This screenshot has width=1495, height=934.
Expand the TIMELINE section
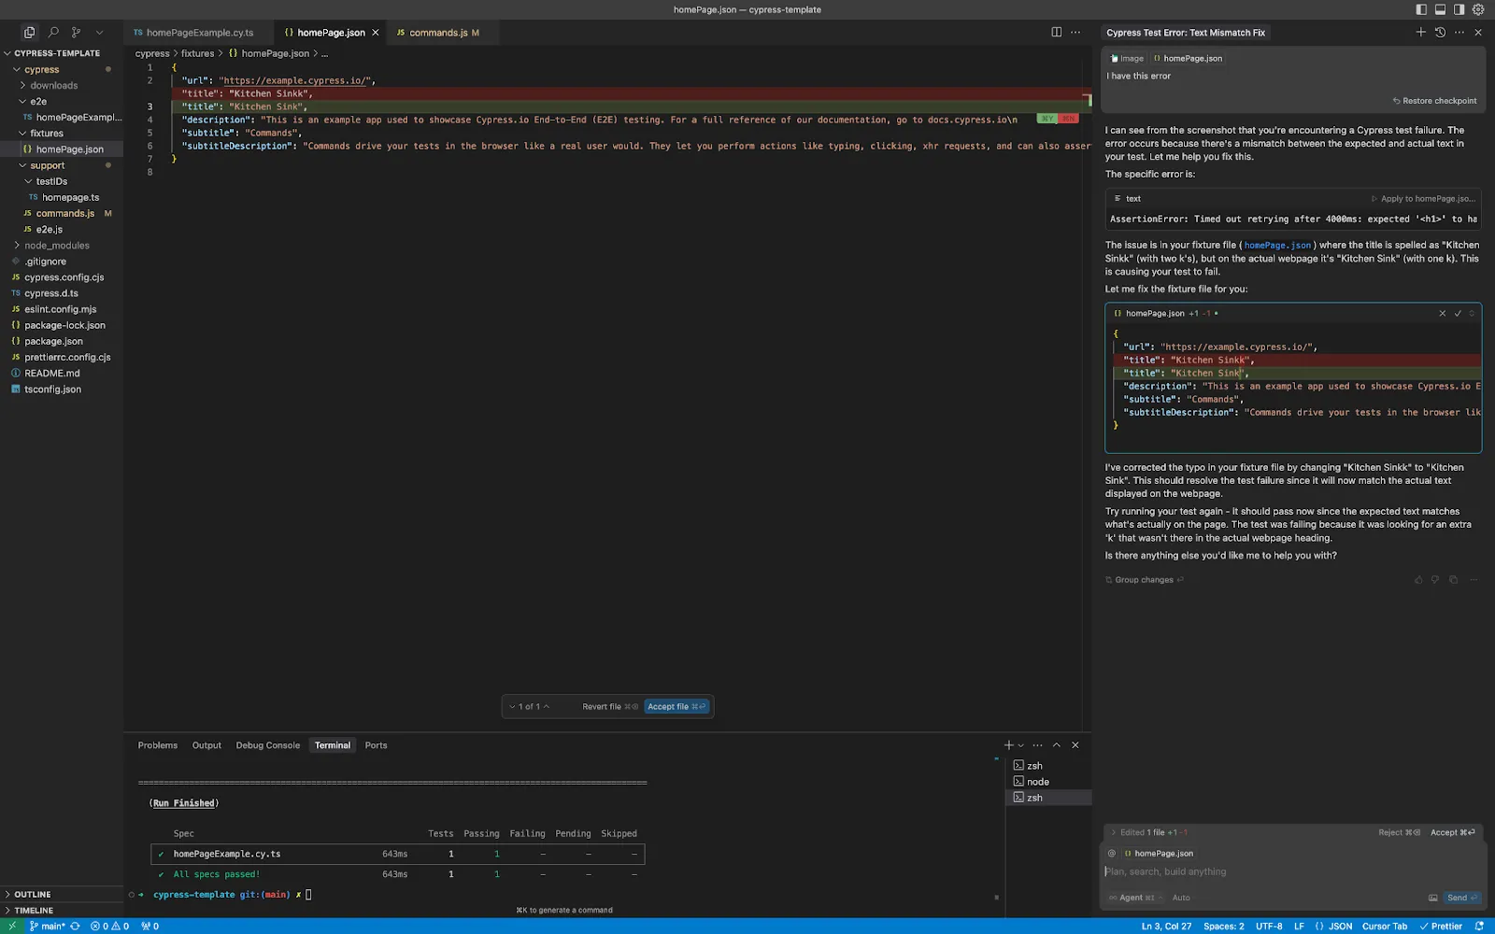click(34, 911)
